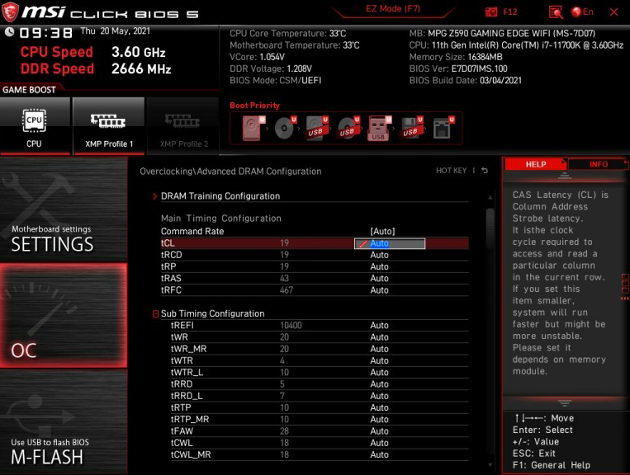Click the tCL Auto input field
The width and height of the screenshot is (630, 475).
click(x=390, y=243)
